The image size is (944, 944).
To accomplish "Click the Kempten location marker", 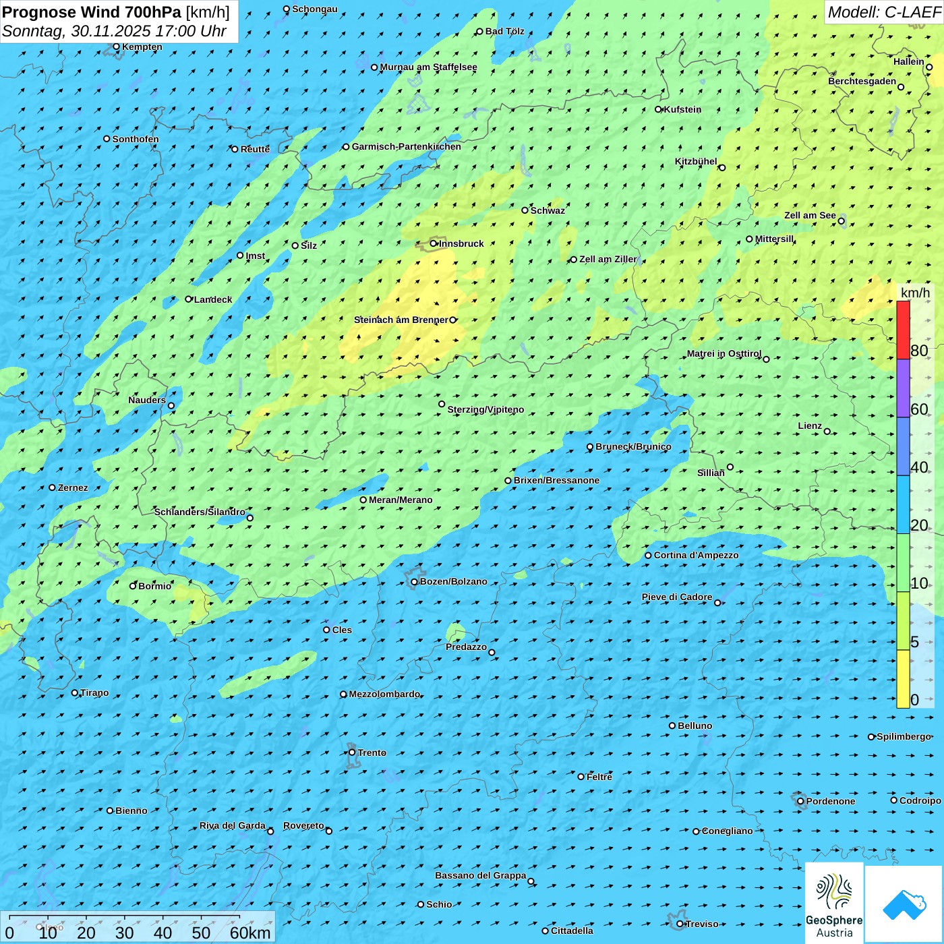I will click(x=116, y=47).
